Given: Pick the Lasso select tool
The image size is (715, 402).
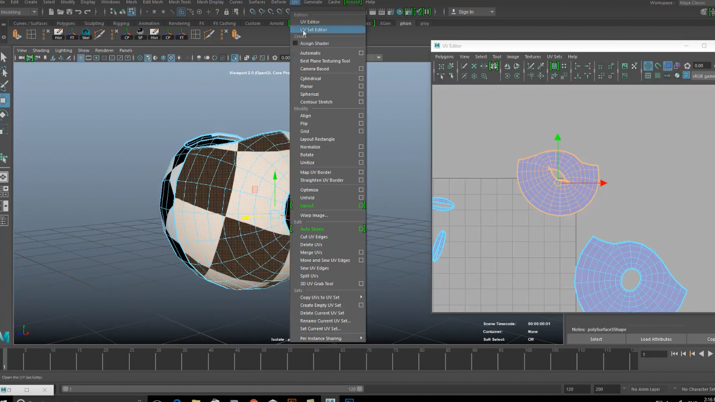Looking at the screenshot, I should pos(4,72).
